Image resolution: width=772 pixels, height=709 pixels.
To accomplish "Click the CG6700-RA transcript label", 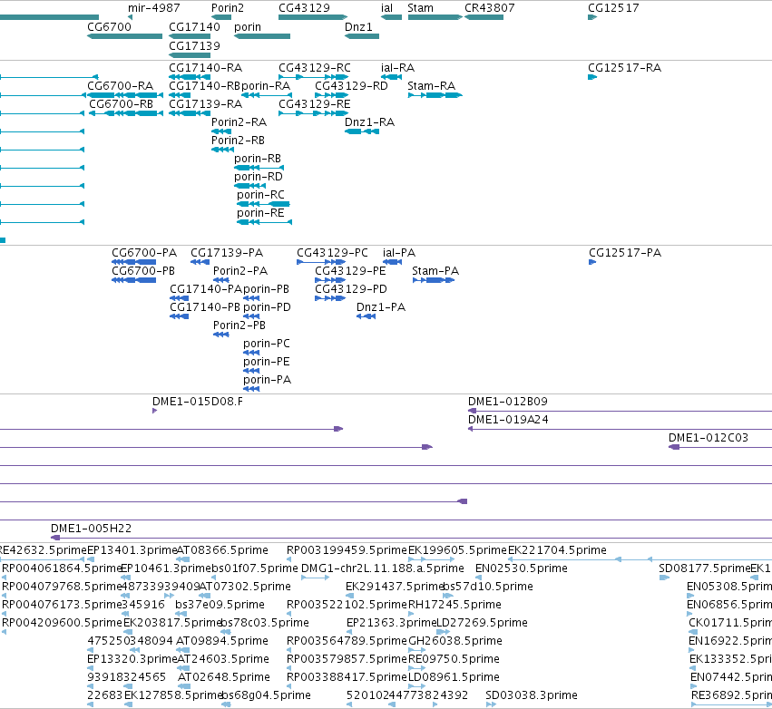I will [120, 85].
